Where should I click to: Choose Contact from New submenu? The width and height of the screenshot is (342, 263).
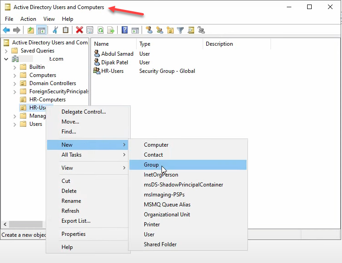pos(188,155)
